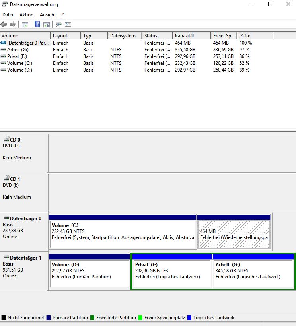296x326 pixels.
Task: Minimize the Datenträgerverwaltung window
Action: pos(252,4)
